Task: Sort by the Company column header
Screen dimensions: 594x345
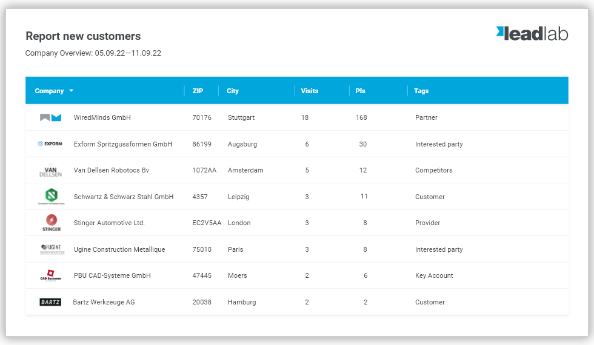Action: pos(49,91)
